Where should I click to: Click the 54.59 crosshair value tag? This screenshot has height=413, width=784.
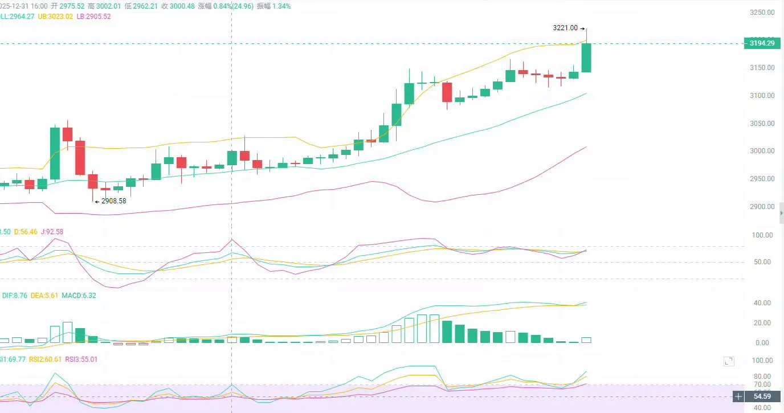pos(762,396)
